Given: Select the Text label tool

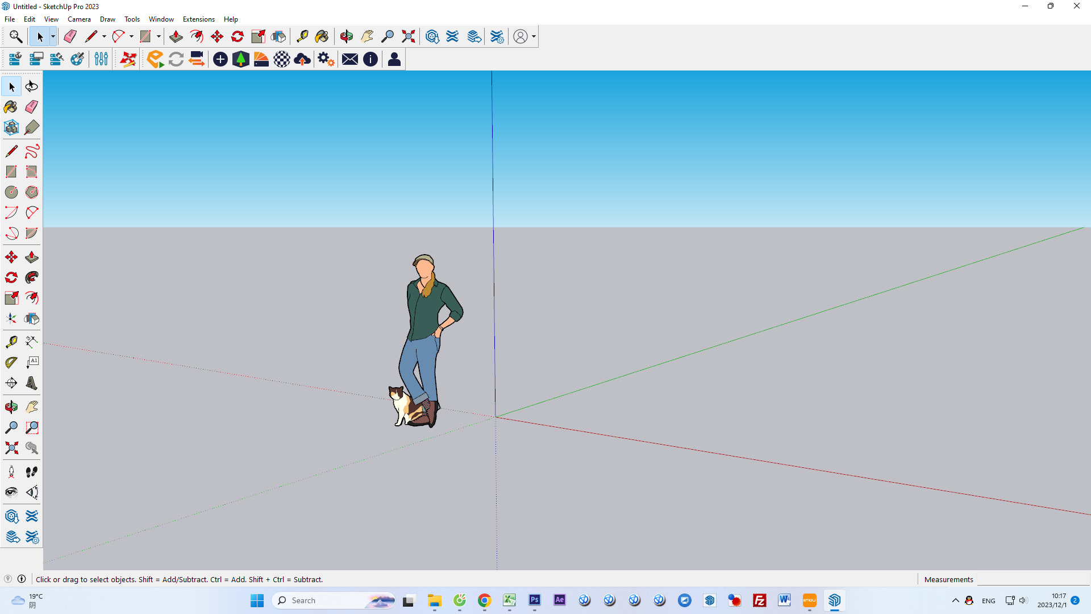Looking at the screenshot, I should tap(32, 362).
